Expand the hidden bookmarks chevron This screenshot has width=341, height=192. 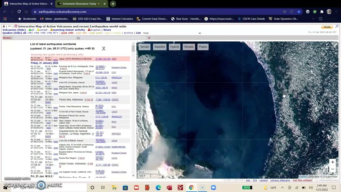click(313, 19)
